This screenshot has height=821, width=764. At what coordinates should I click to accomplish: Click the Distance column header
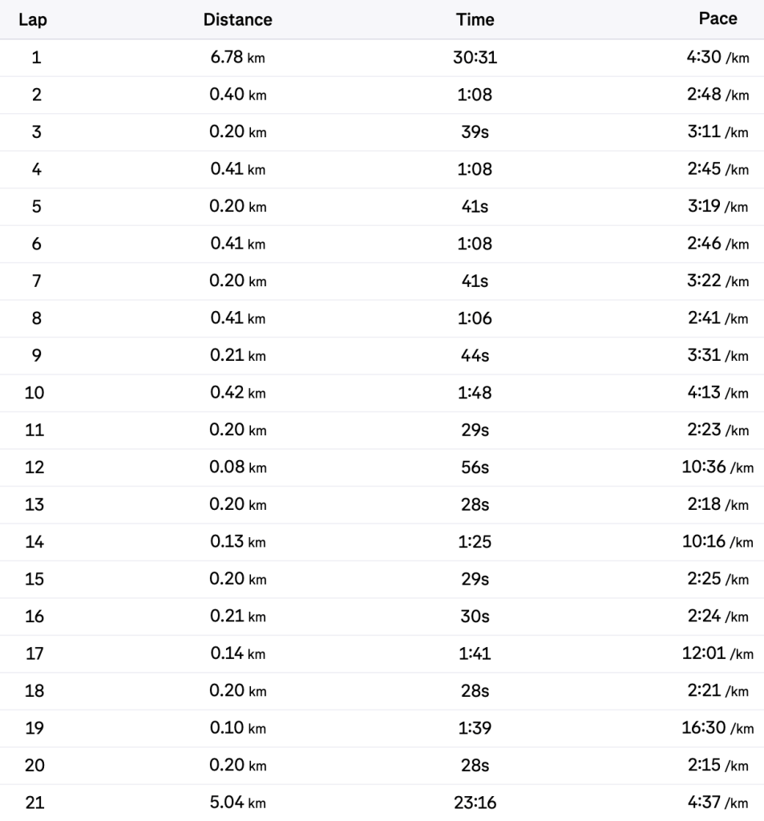tap(237, 20)
